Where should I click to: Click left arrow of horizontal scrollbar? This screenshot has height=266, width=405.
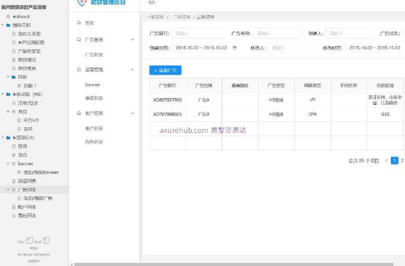click(x=71, y=264)
